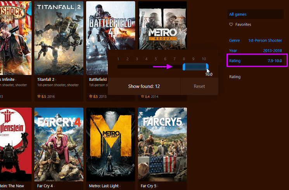Viewport: 289px width, 190px height.
Task: Click the number 9 on the rating scale
Action: click(193, 59)
